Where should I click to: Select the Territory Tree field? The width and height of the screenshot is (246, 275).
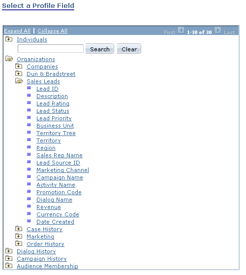click(x=56, y=133)
